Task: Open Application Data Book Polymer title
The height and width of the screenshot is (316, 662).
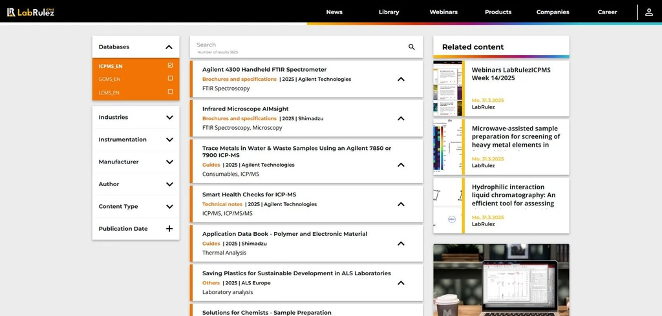Action: [x=284, y=234]
